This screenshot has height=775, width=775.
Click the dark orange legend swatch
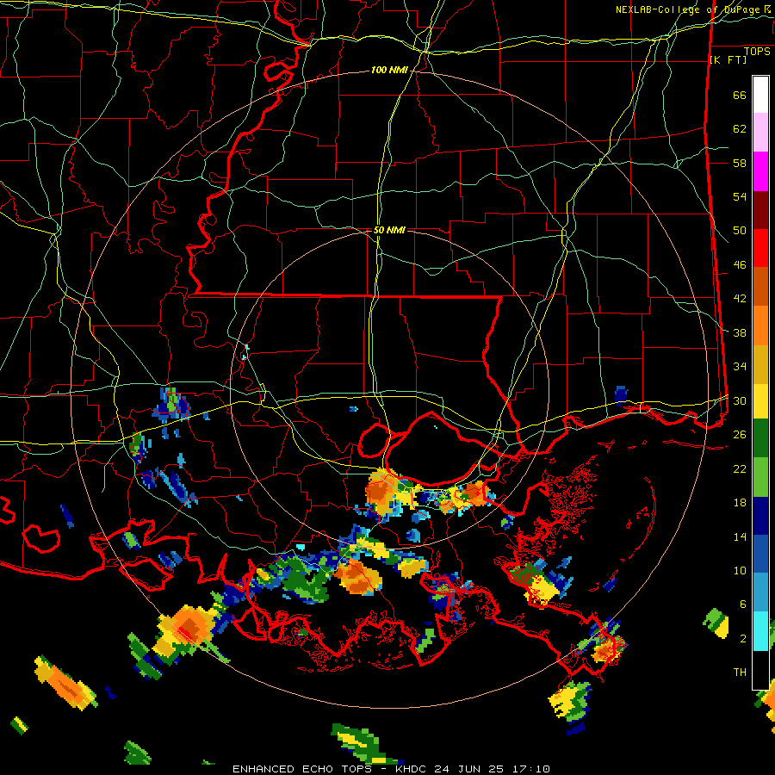tap(760, 287)
